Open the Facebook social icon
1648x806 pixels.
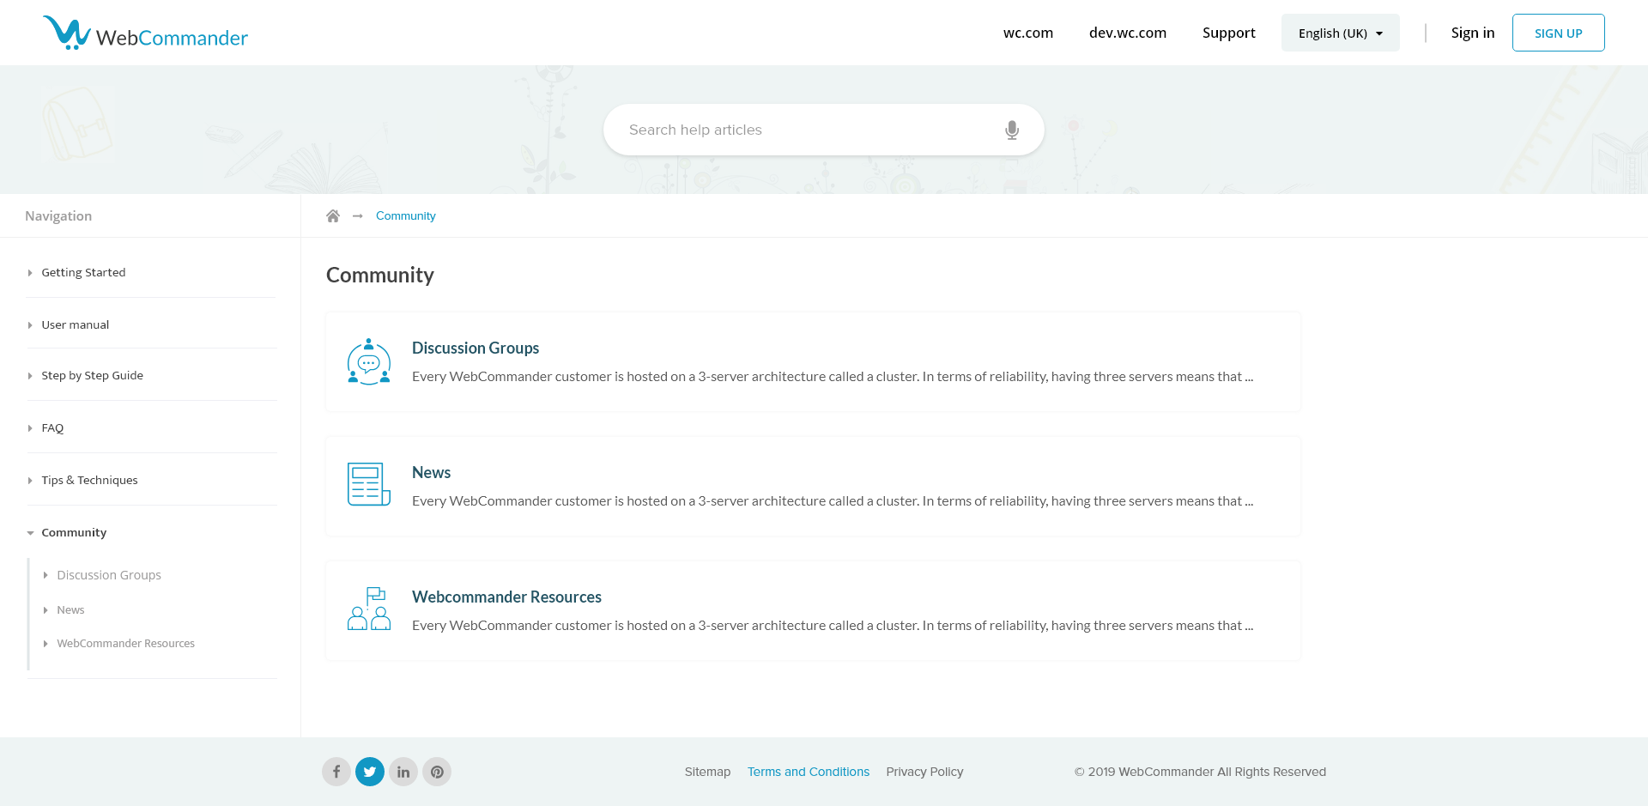click(x=336, y=772)
